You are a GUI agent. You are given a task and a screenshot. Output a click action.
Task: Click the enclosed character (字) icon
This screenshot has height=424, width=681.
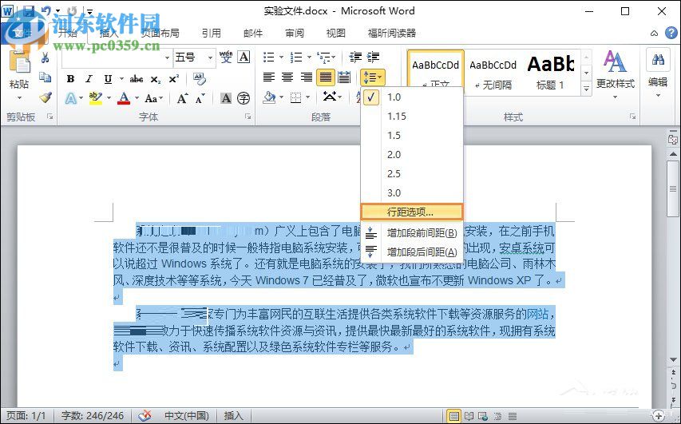tap(243, 99)
